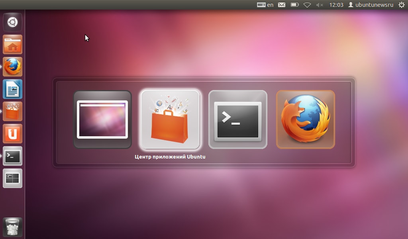408x239 pixels.
Task: Select Terminal in the app switcher
Action: tap(238, 119)
